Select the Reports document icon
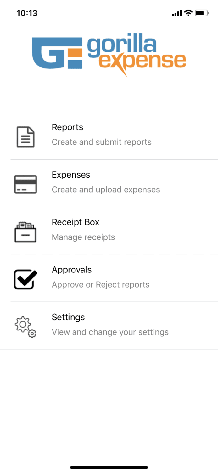 25,136
